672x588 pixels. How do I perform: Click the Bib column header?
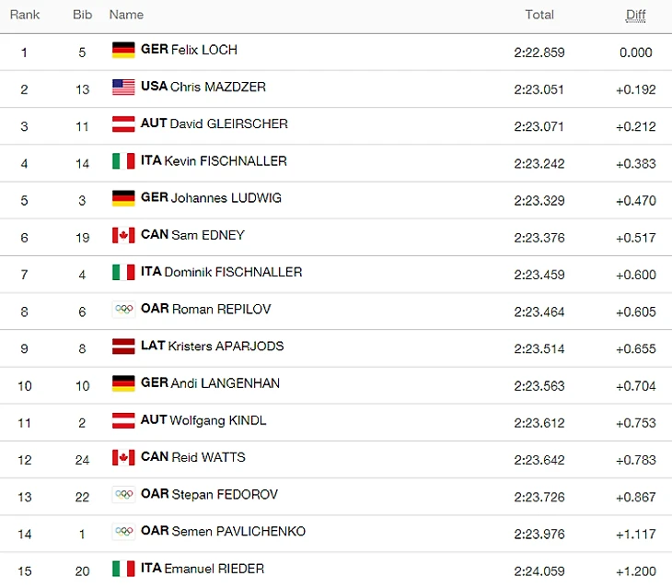tap(82, 15)
